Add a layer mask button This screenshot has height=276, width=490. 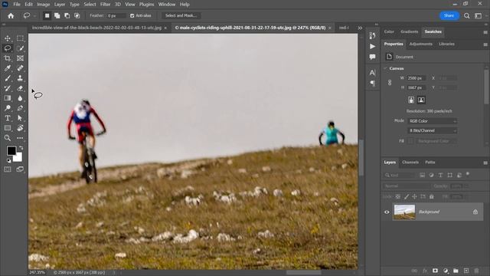(435, 271)
